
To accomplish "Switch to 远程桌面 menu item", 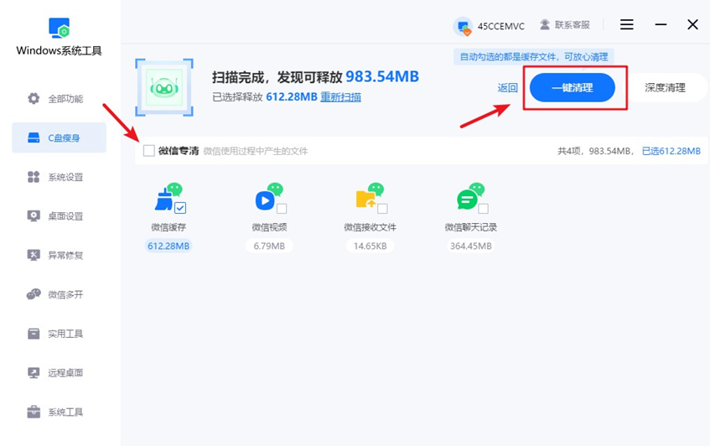I will pyautogui.click(x=59, y=373).
